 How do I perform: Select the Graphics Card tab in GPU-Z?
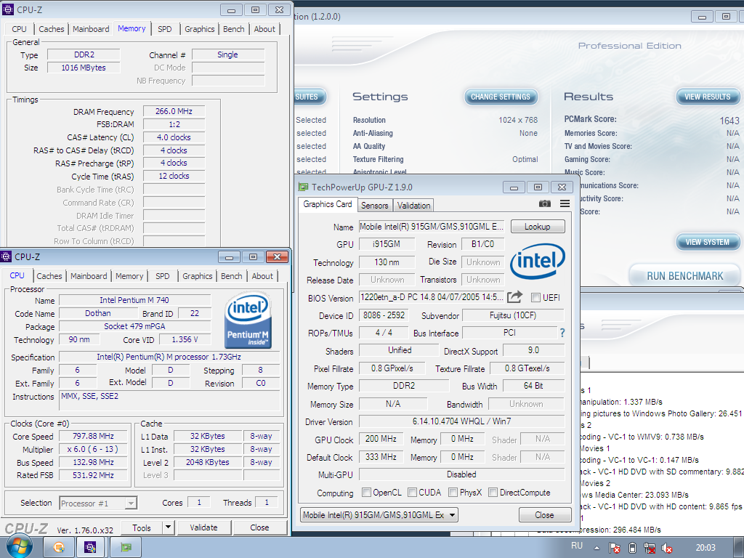[328, 204]
